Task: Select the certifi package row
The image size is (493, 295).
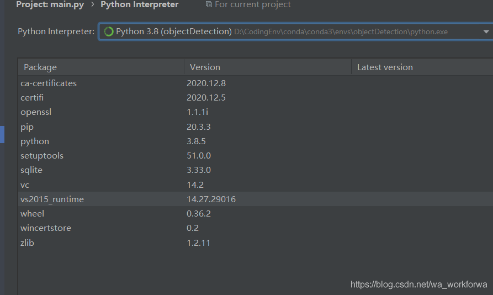Action: pos(256,97)
